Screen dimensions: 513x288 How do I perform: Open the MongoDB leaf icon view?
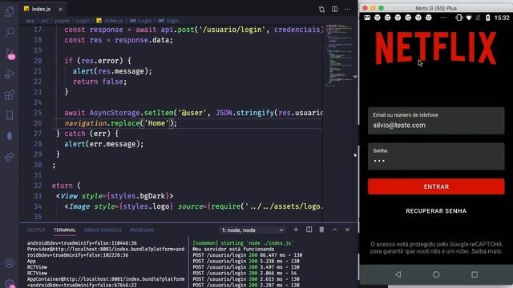click(10, 136)
